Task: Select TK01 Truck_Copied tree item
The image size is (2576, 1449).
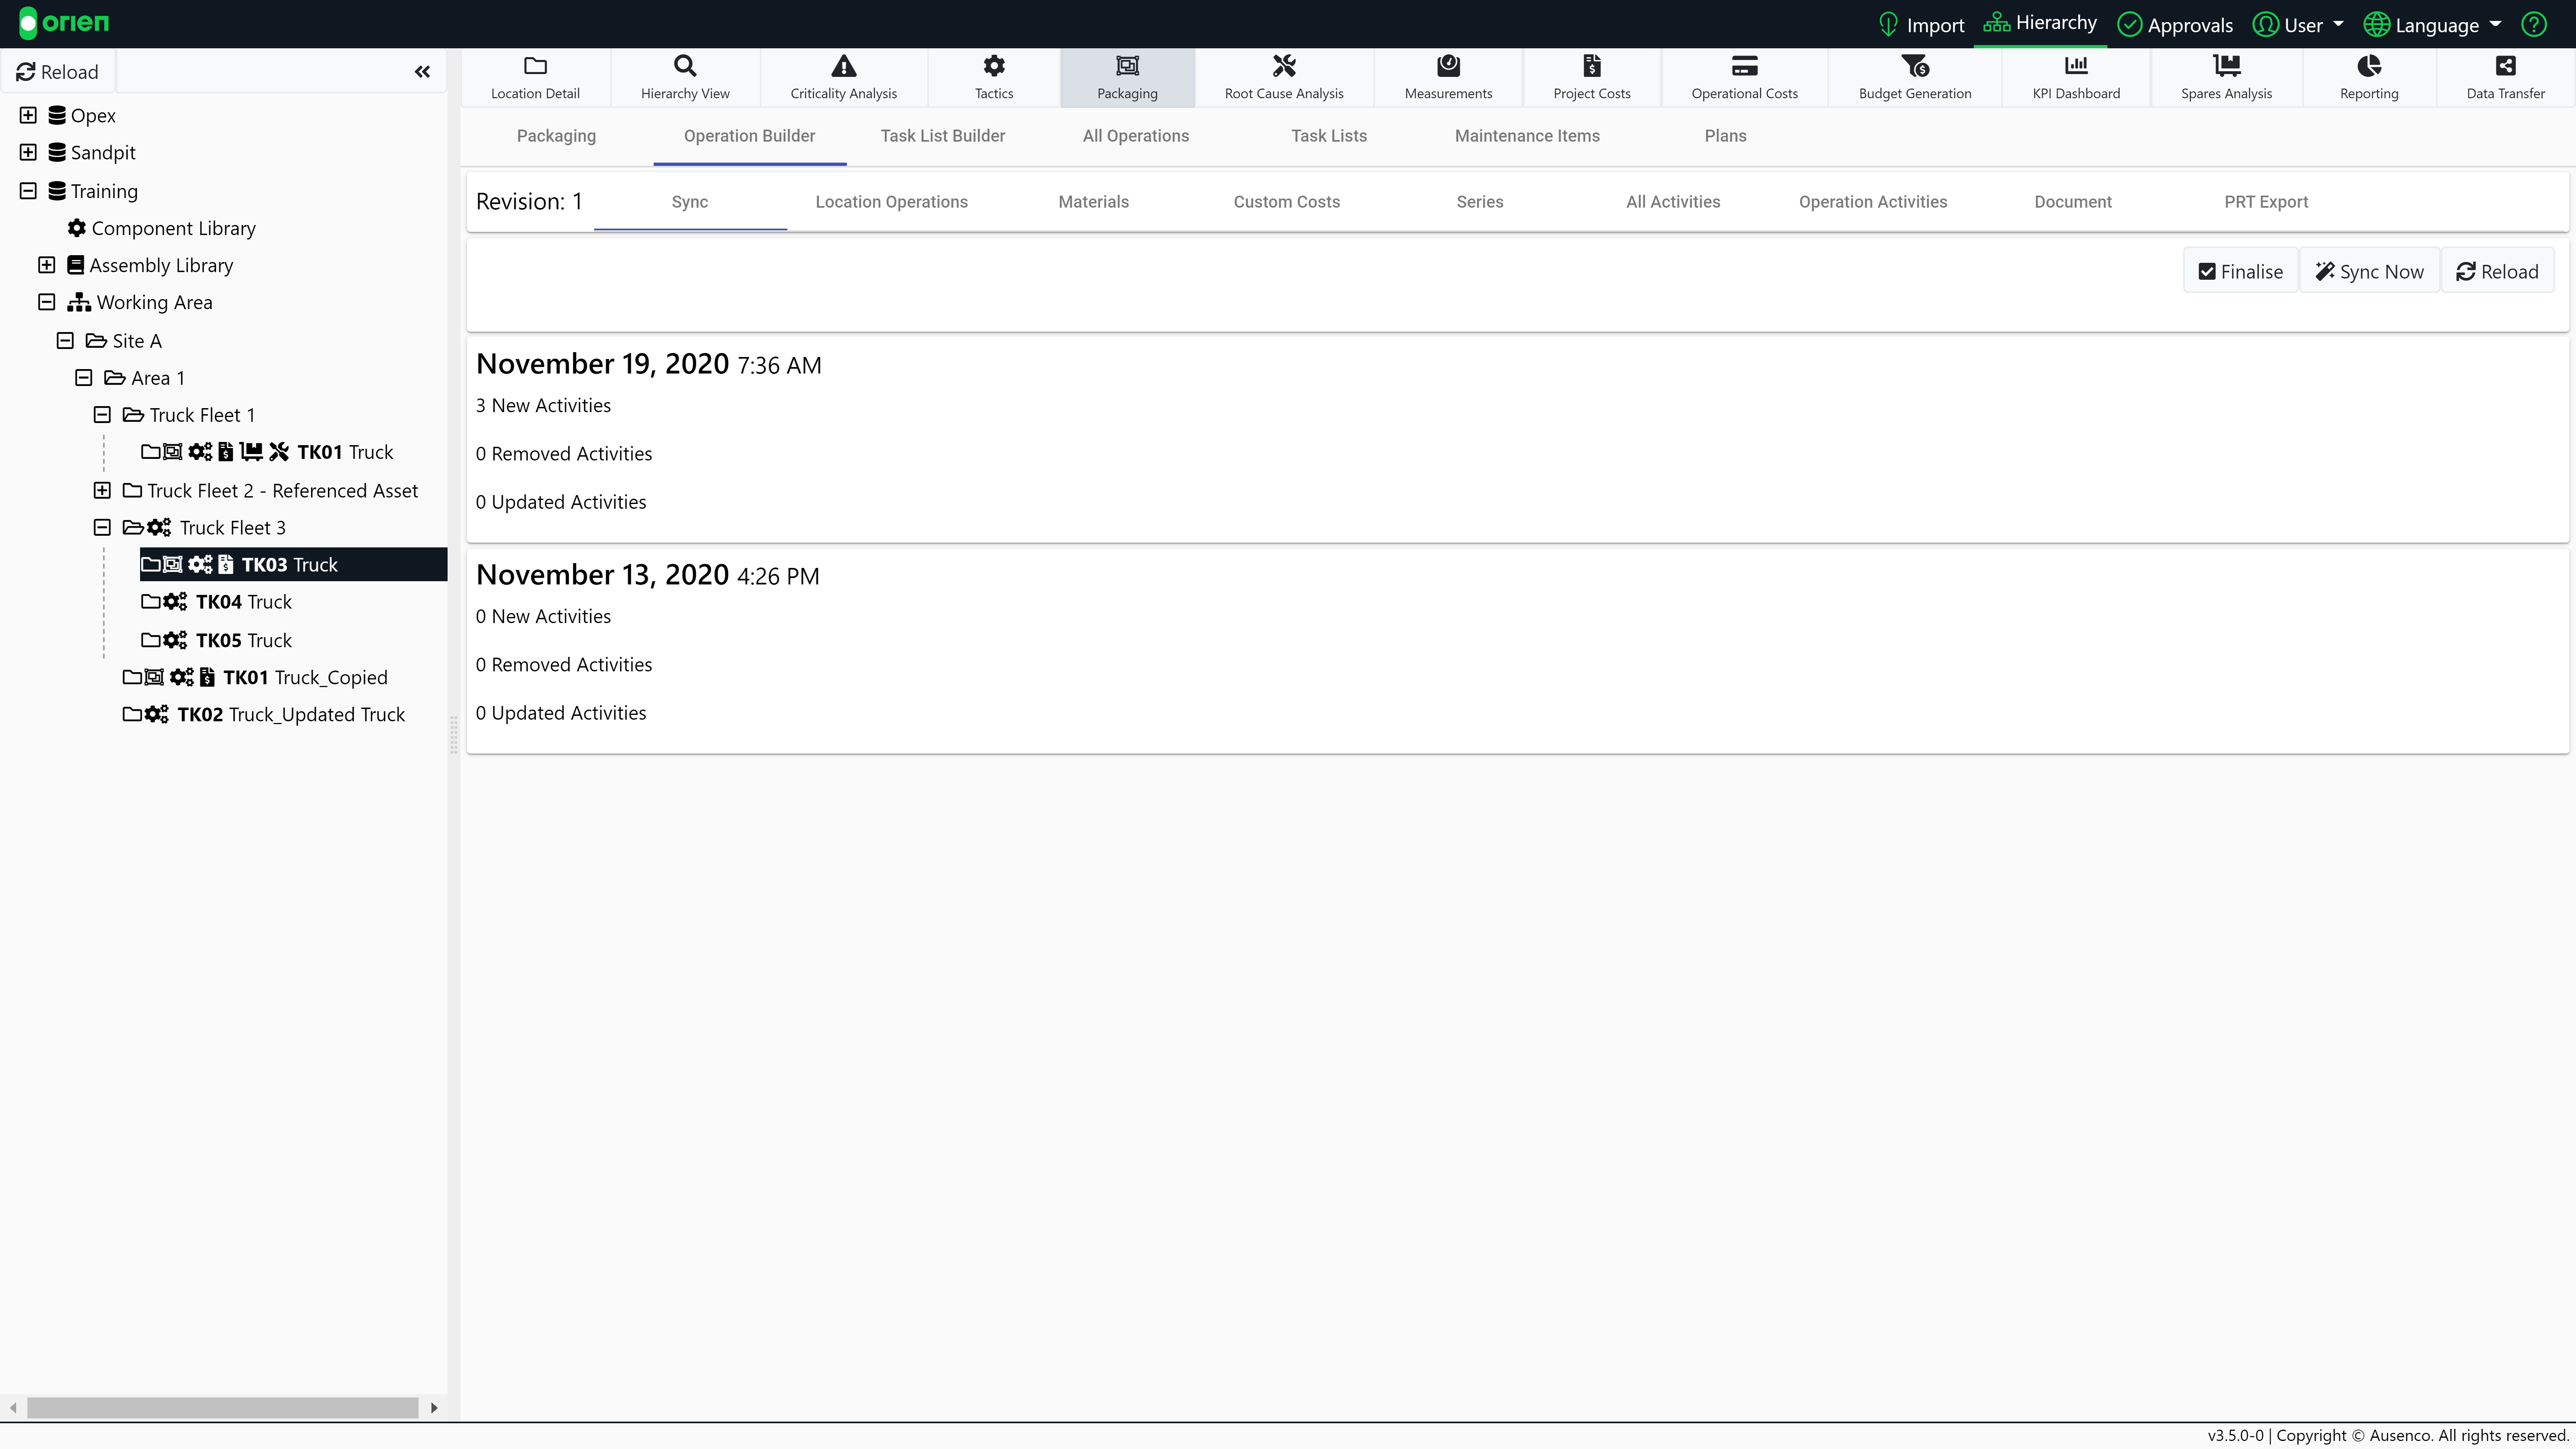Action: [x=255, y=677]
